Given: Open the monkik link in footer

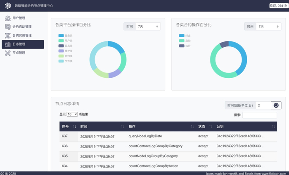Looking at the screenshot, I should coord(232,173).
